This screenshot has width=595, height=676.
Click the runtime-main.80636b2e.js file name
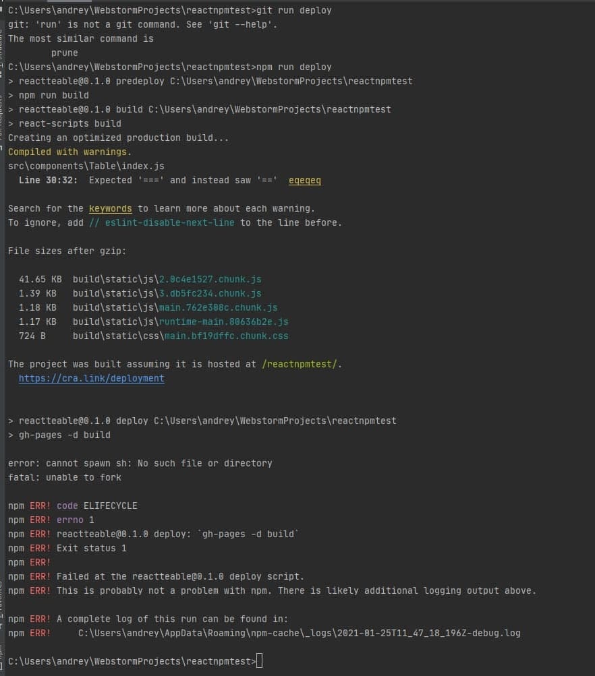tap(223, 321)
